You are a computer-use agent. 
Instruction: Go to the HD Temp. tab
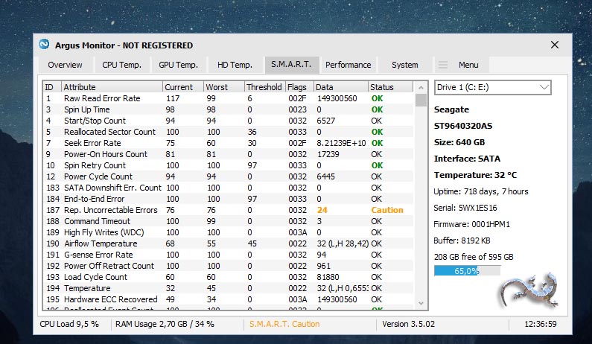[x=235, y=65]
